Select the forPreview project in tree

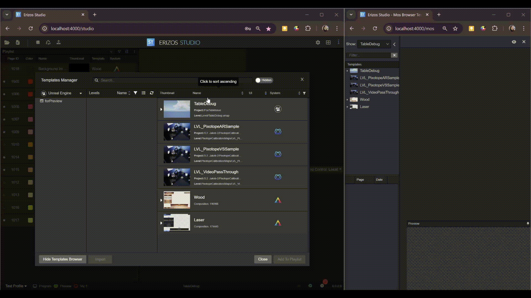pos(51,101)
